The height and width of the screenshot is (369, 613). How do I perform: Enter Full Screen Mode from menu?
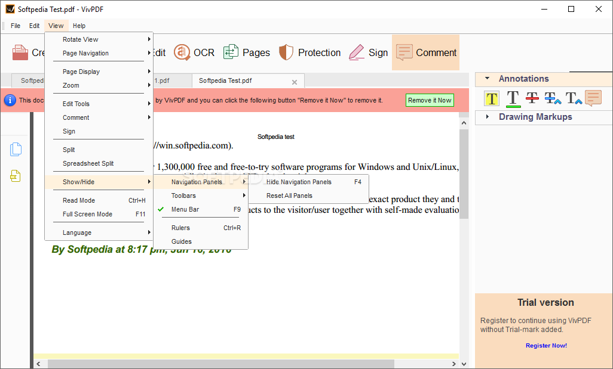click(99, 214)
